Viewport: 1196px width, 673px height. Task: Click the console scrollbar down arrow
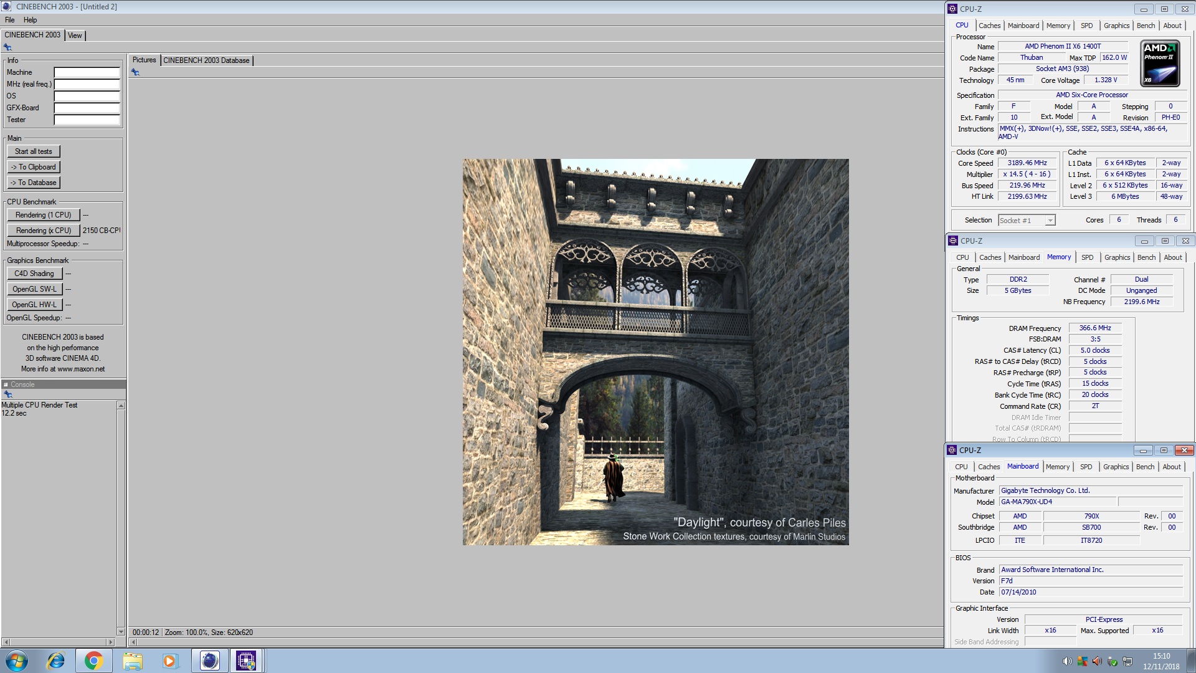point(121,631)
